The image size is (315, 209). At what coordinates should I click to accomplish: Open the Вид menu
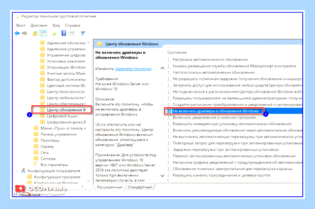[x=56, y=25]
